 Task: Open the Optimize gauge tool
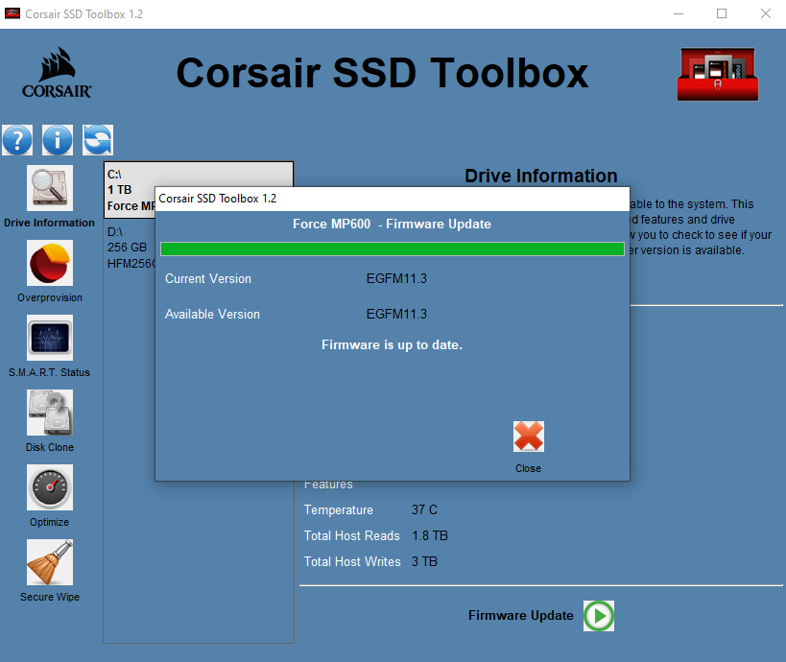coord(50,488)
